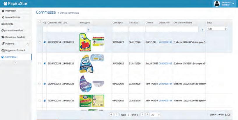Screen dimensions: 238x120
Task: Clear the Data filter using its x
Action: 88,30
